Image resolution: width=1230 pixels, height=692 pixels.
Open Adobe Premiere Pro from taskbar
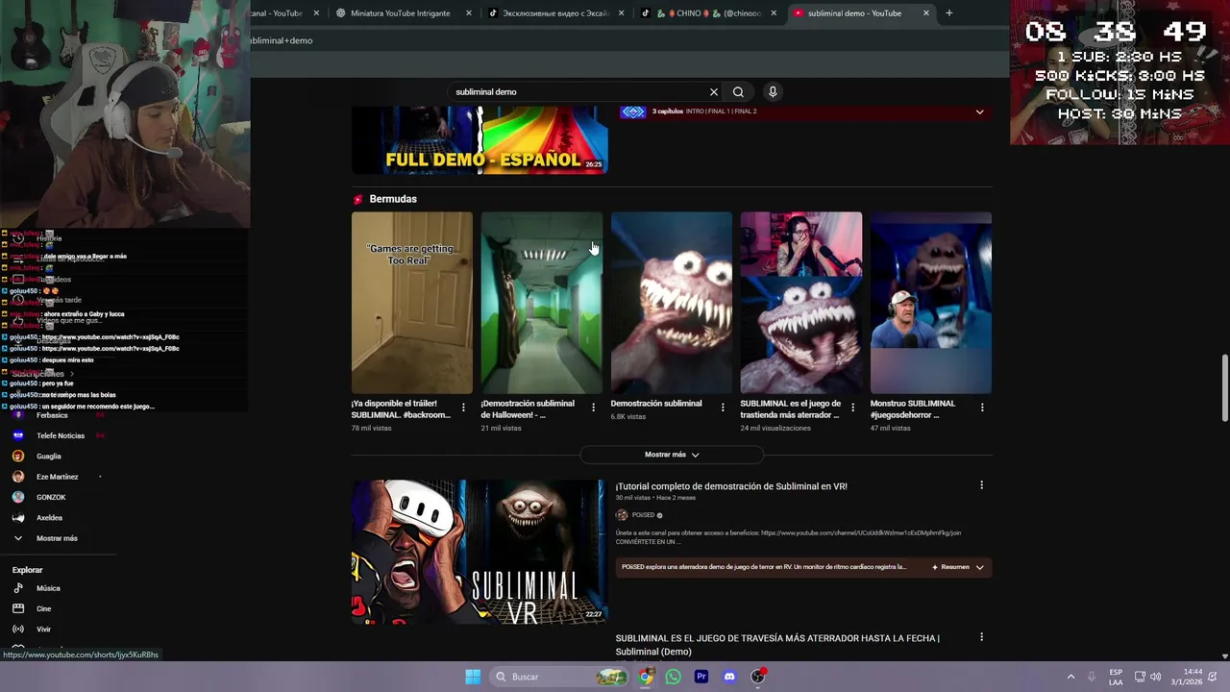pos(701,677)
